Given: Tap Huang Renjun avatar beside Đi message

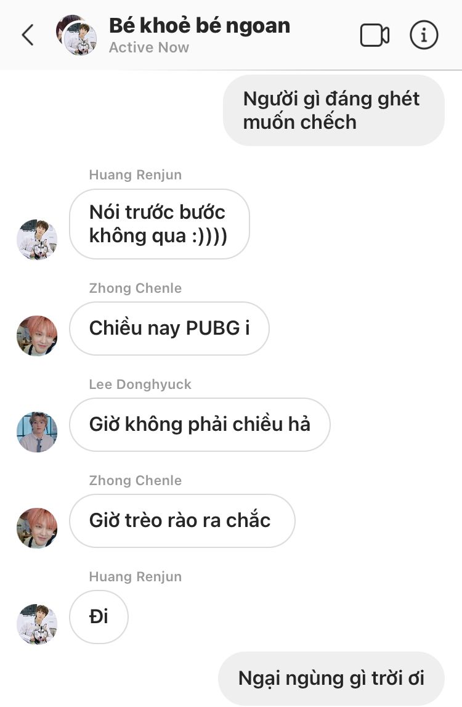Looking at the screenshot, I should click(37, 624).
